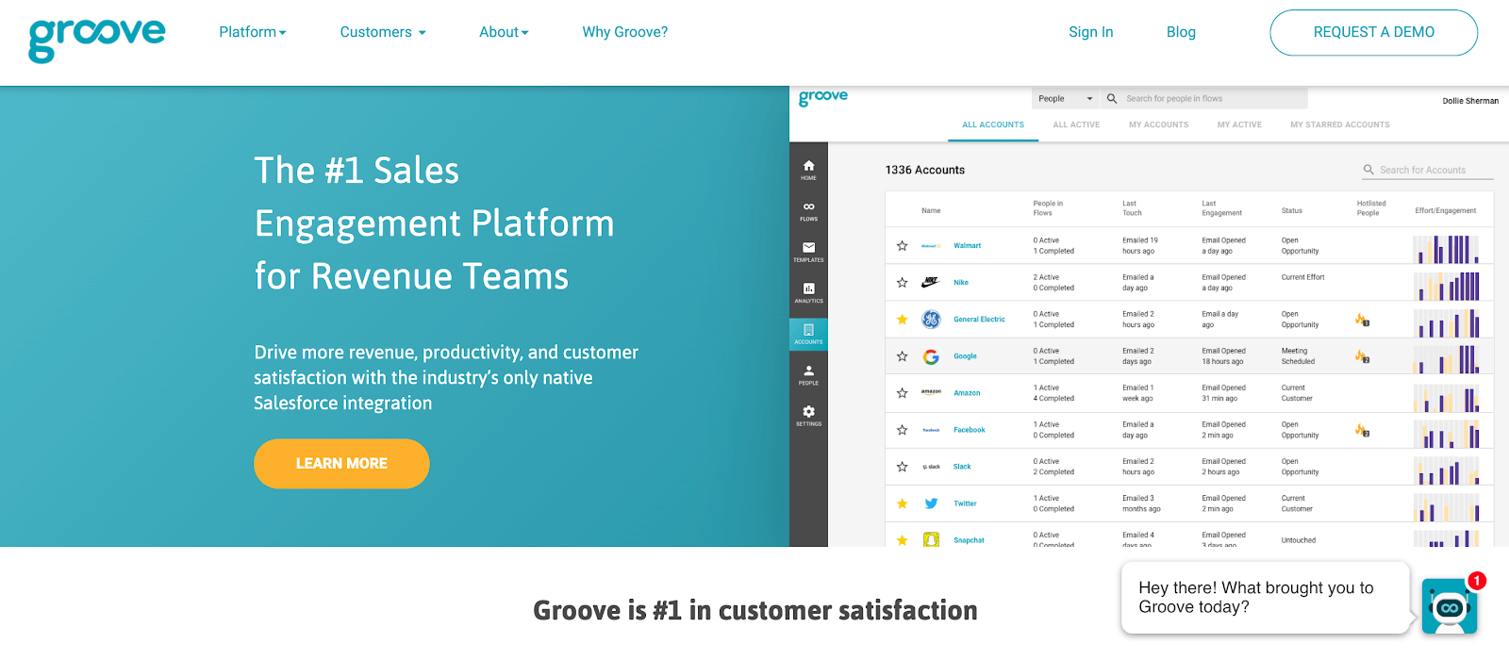Screen dimensions: 1509x660
Task: Click the Last Engagement column header
Action: coord(1221,208)
